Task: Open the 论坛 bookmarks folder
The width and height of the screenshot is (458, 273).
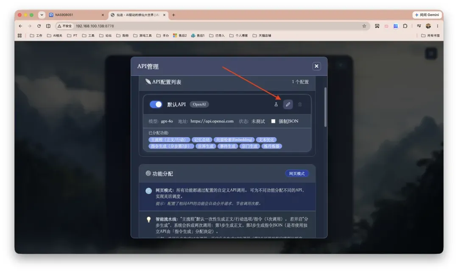Action: click(x=106, y=36)
